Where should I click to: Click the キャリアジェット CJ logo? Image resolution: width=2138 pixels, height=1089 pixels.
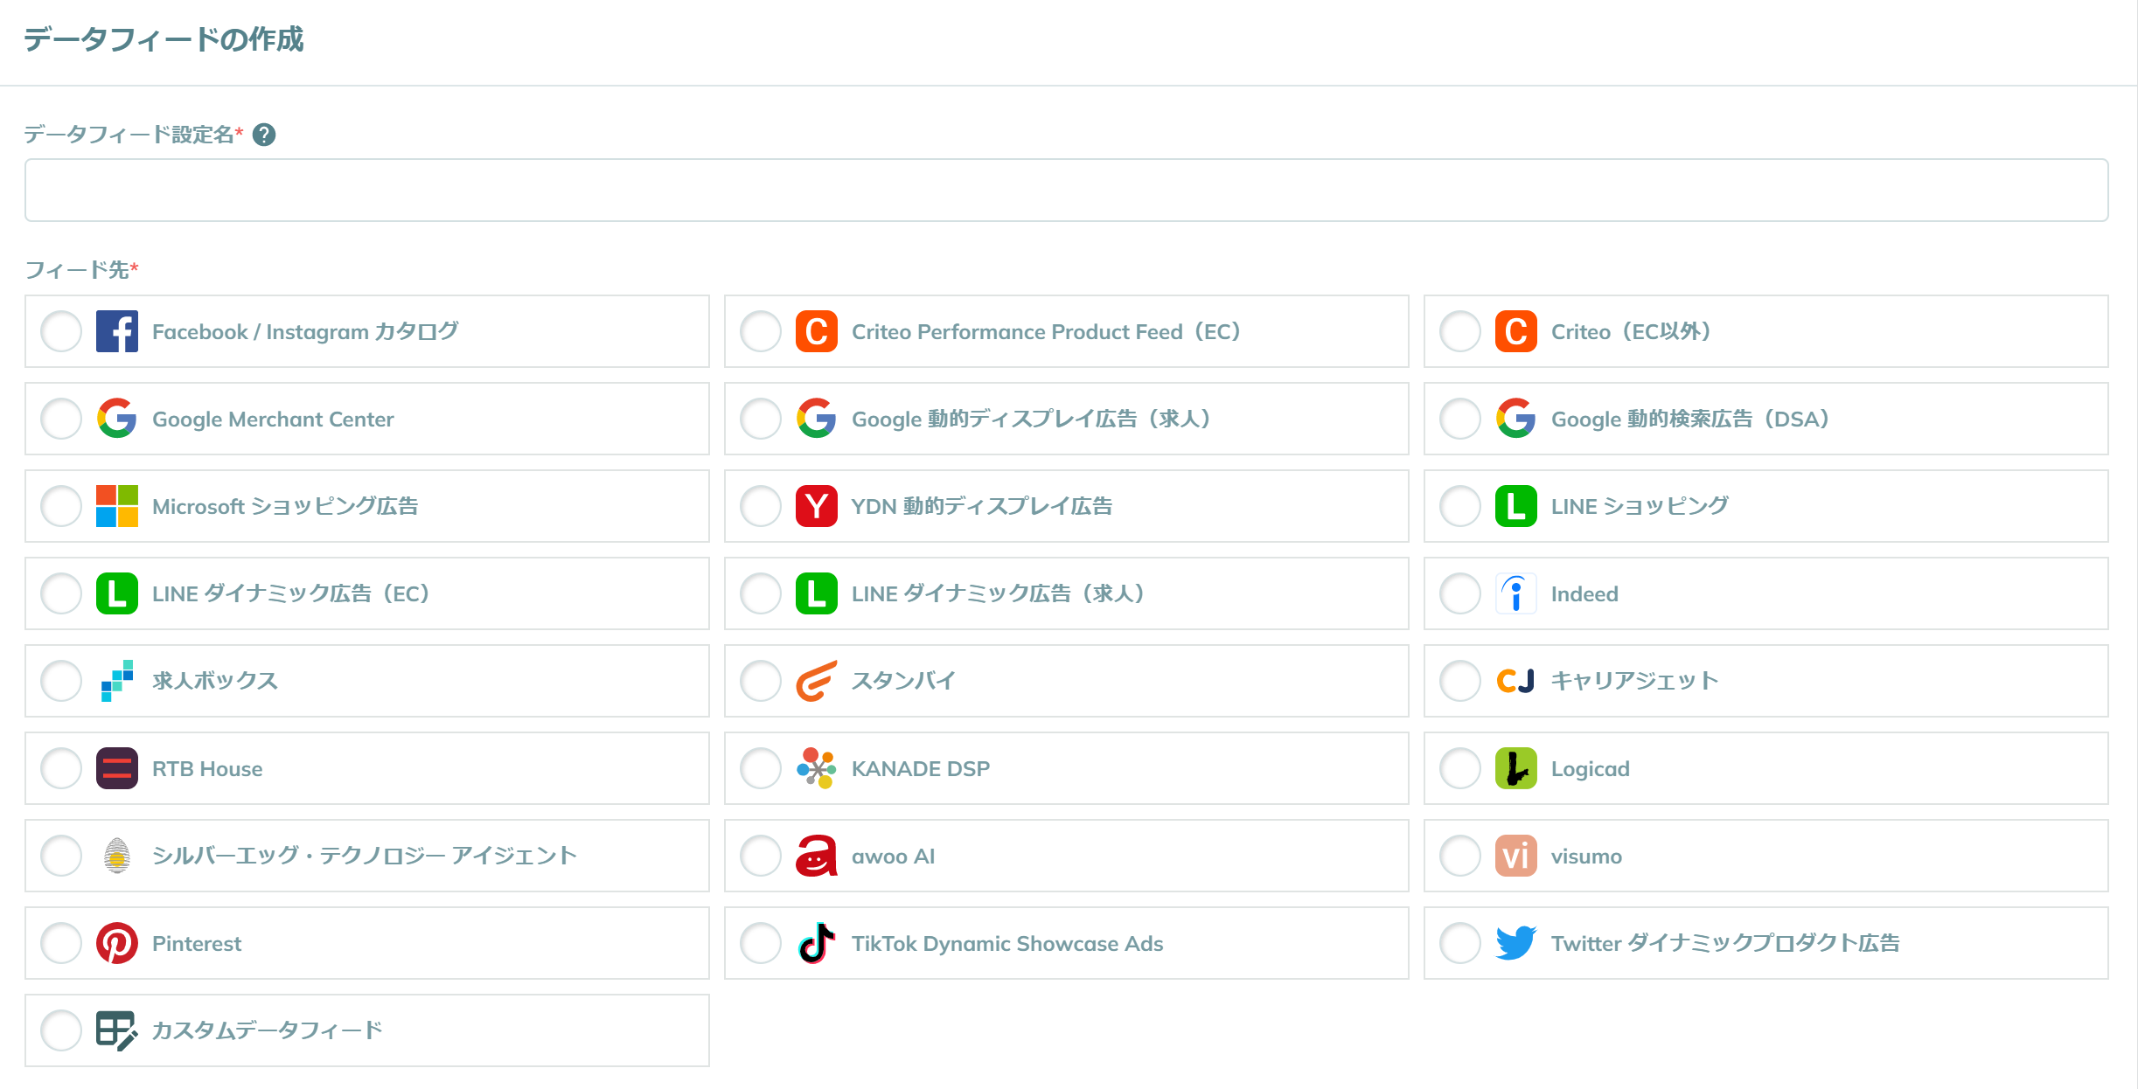click(1516, 681)
